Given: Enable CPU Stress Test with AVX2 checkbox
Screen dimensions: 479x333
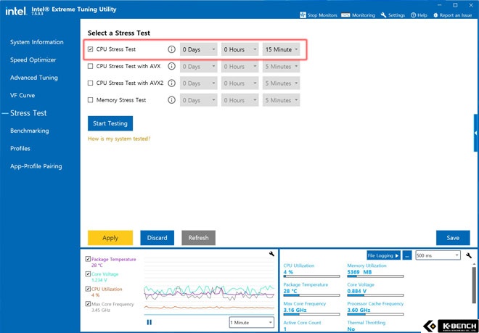Looking at the screenshot, I should coord(90,83).
